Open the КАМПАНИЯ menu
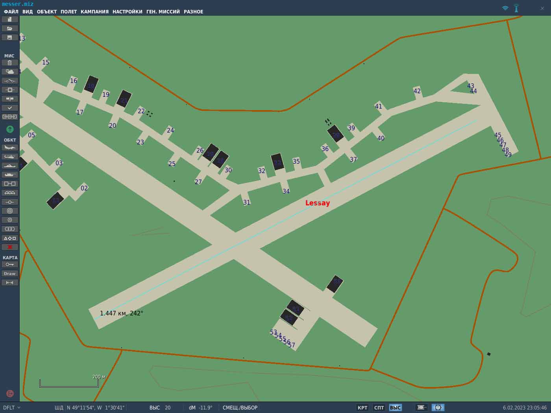The height and width of the screenshot is (413, 551). (94, 12)
